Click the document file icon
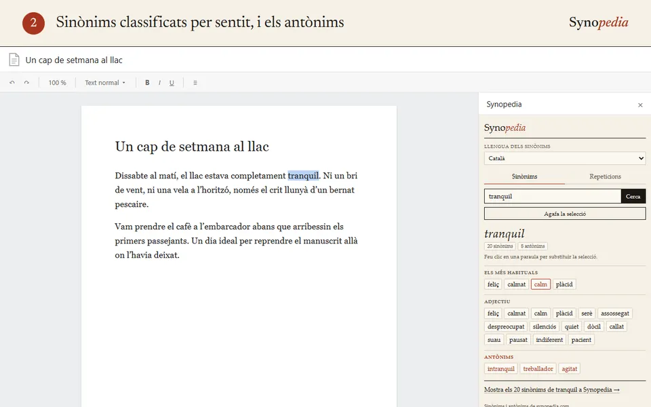 pos(14,60)
